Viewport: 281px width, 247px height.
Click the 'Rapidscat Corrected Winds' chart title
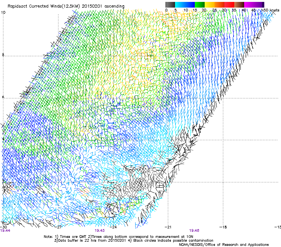click(66, 6)
